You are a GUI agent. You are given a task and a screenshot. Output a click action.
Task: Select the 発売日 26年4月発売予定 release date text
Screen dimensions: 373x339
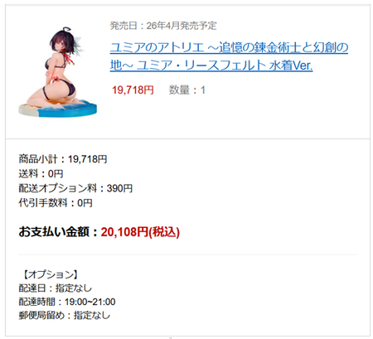163,26
